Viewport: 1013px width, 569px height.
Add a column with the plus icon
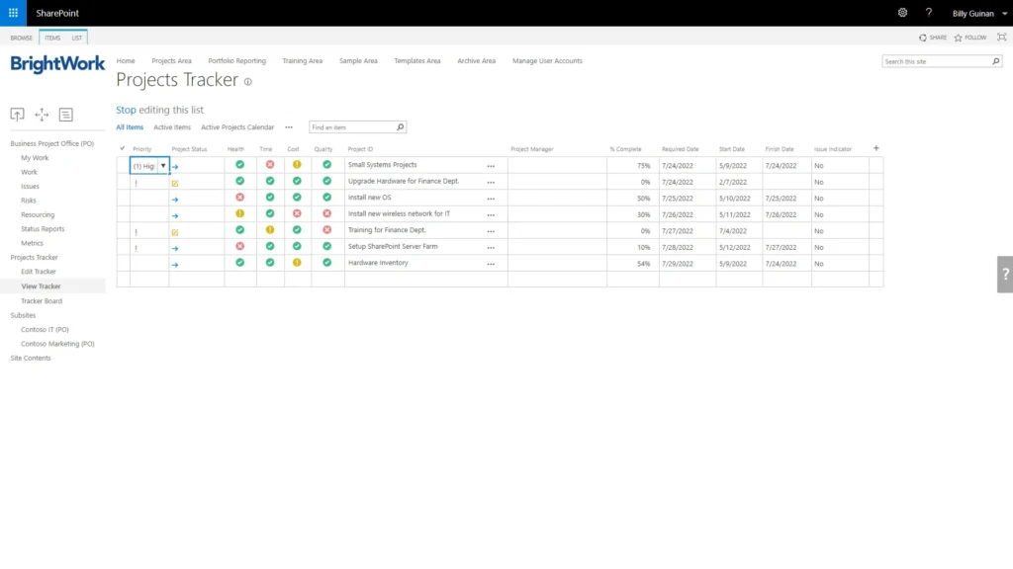pyautogui.click(x=875, y=148)
